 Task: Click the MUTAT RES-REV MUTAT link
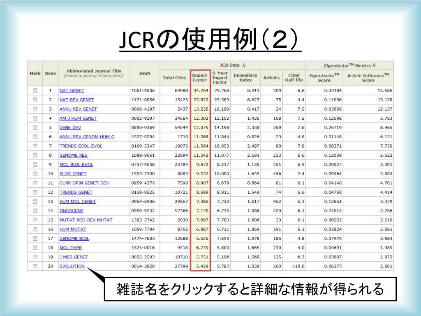(86, 220)
